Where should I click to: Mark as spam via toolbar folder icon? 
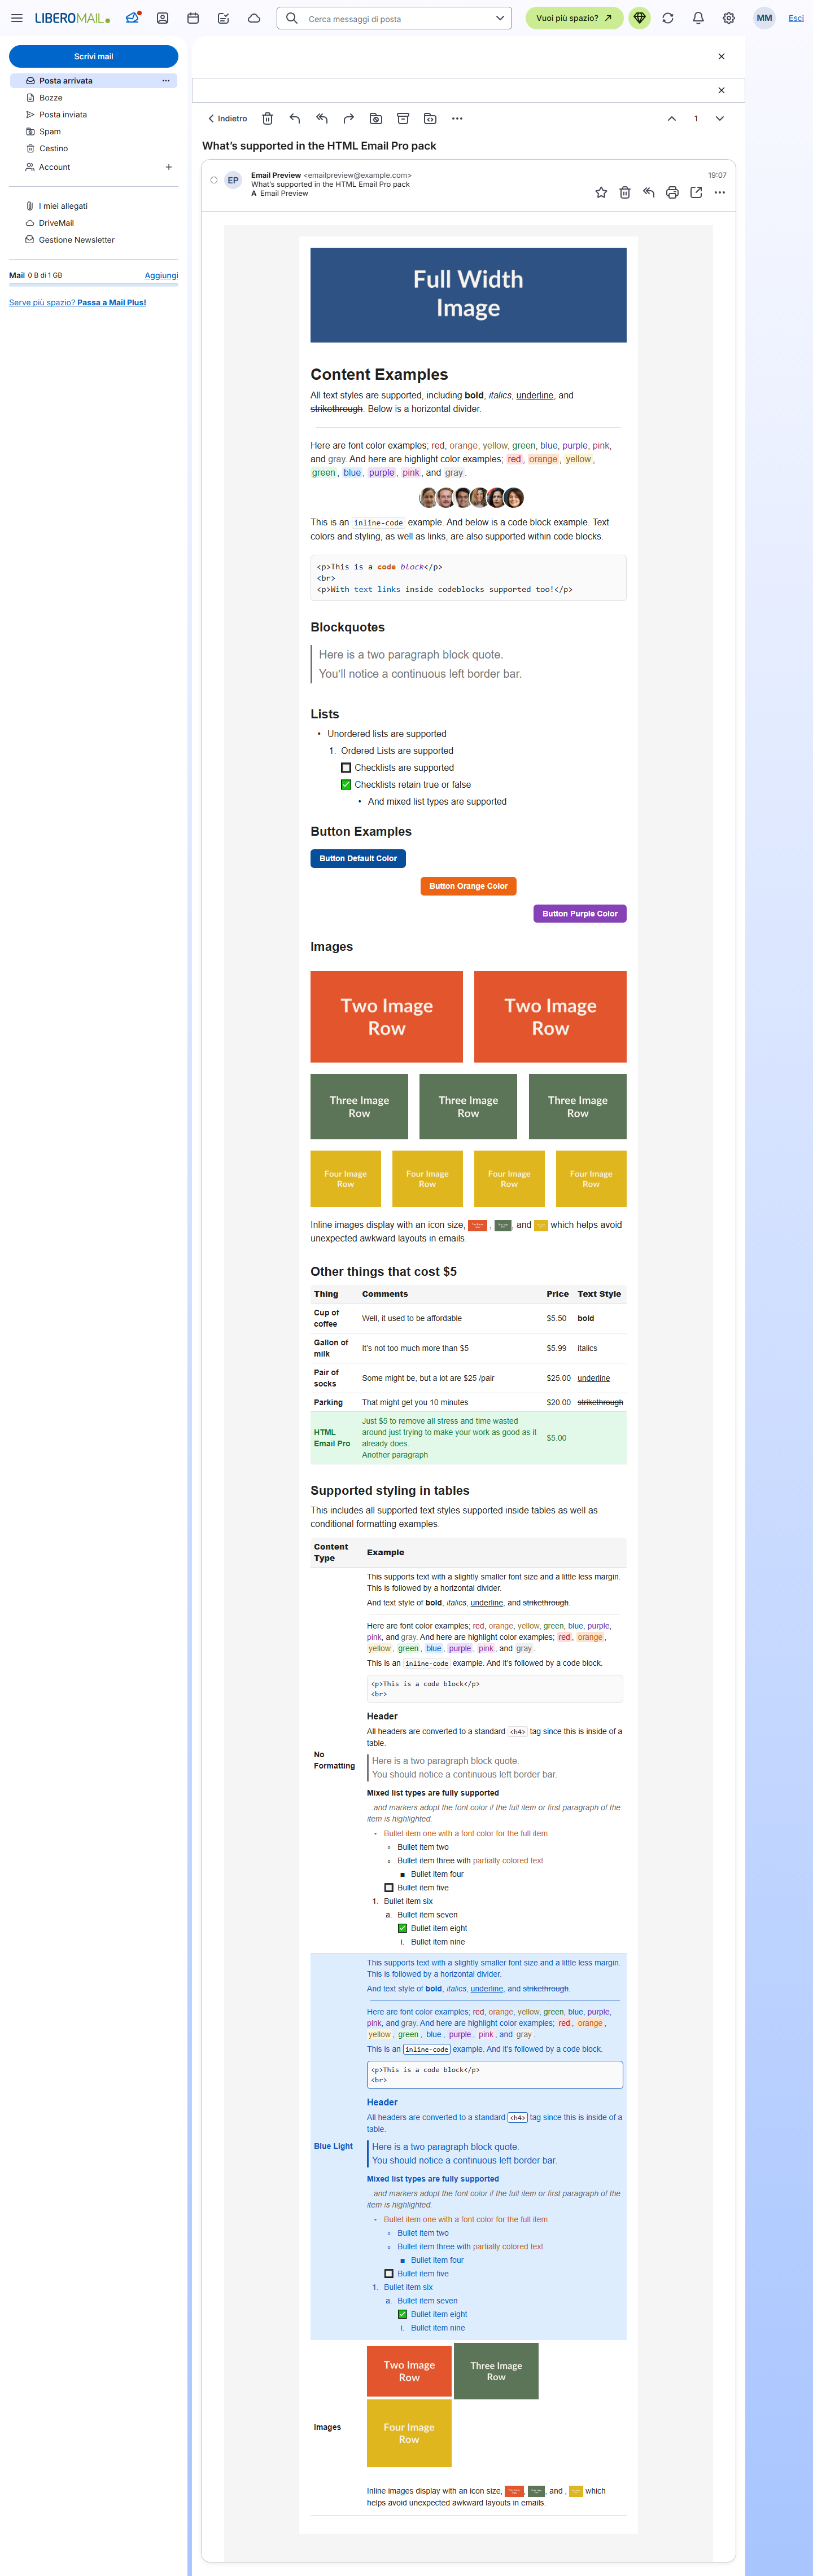click(x=376, y=118)
